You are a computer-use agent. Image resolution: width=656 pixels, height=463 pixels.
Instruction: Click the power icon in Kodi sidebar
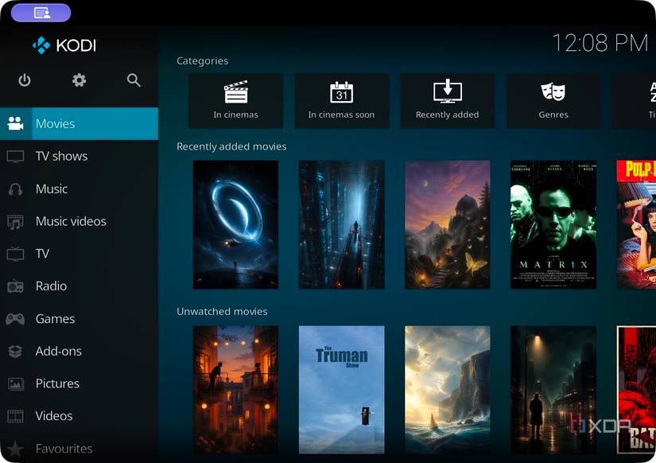(25, 80)
